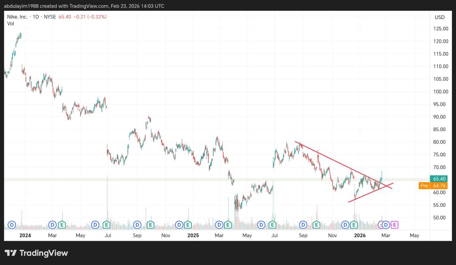
Task: Click the dividend marker in June 2025
Action: (261, 225)
